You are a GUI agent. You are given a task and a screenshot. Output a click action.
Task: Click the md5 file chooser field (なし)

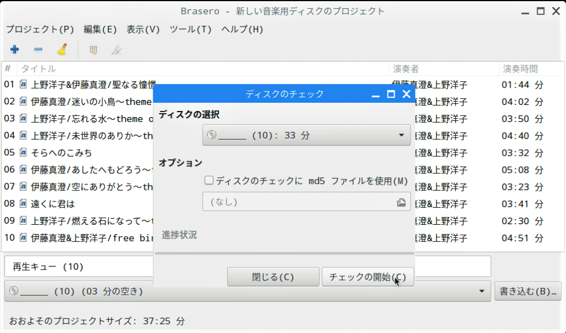click(306, 202)
